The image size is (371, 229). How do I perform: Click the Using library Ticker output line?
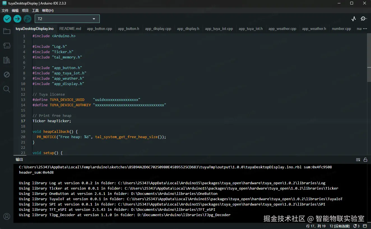178,188
